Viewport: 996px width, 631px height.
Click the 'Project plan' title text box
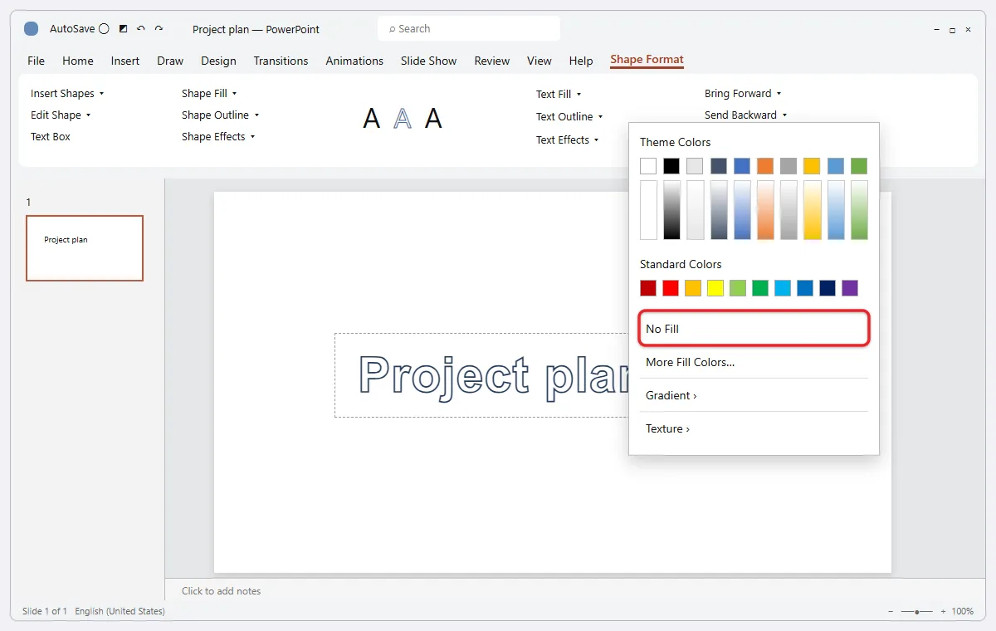point(483,375)
